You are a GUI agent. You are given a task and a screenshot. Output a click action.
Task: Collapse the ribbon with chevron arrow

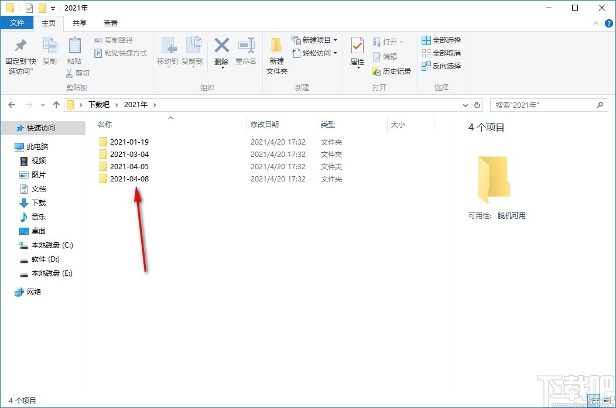[x=596, y=23]
